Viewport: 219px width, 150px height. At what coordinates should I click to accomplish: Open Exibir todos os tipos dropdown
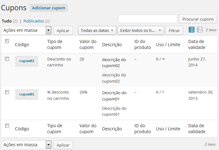140,30
